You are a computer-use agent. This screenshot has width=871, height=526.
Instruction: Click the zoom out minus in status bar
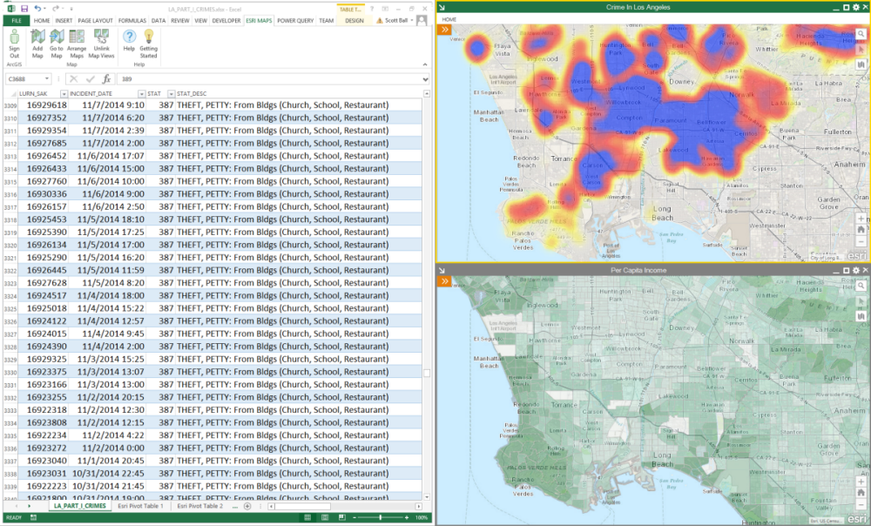pos(353,517)
